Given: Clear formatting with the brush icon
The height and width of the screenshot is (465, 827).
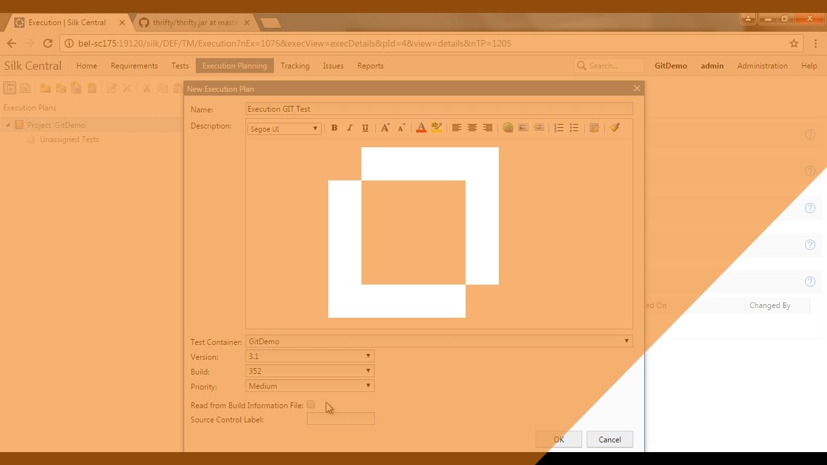Looking at the screenshot, I should click(614, 128).
